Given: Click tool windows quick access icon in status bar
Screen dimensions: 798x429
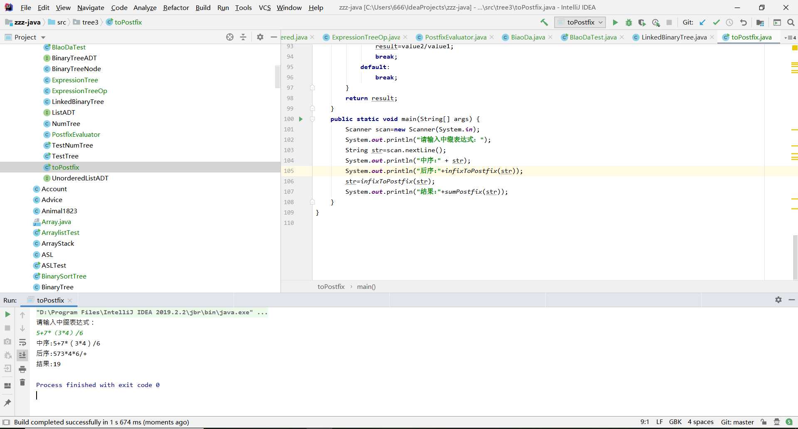Looking at the screenshot, I should 6,422.
